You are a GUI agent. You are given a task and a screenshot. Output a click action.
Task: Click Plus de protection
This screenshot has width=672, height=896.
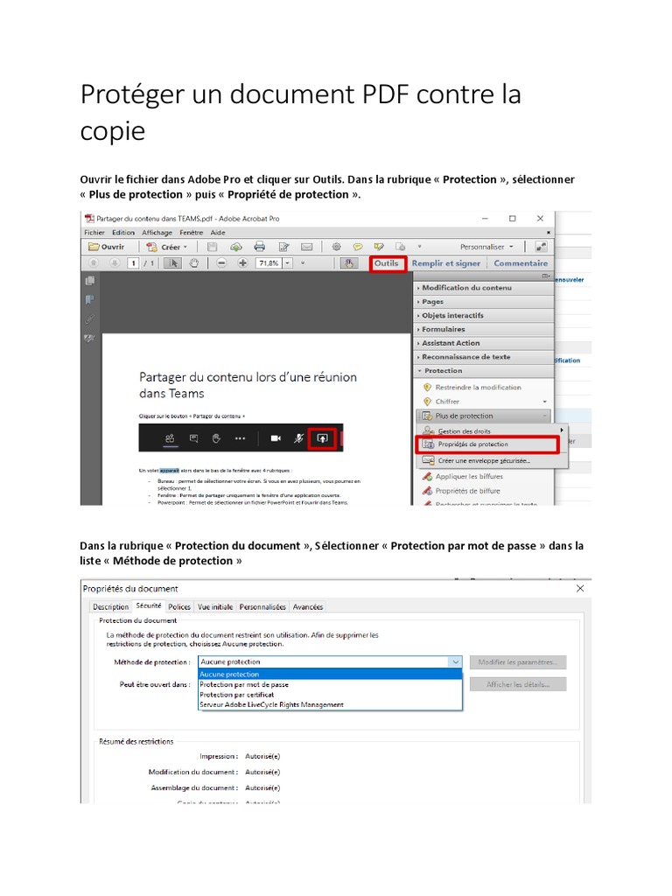[485, 416]
